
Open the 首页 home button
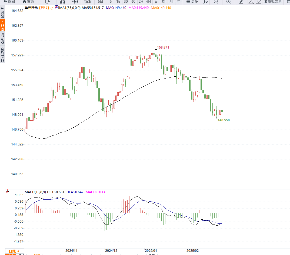(28, 2)
